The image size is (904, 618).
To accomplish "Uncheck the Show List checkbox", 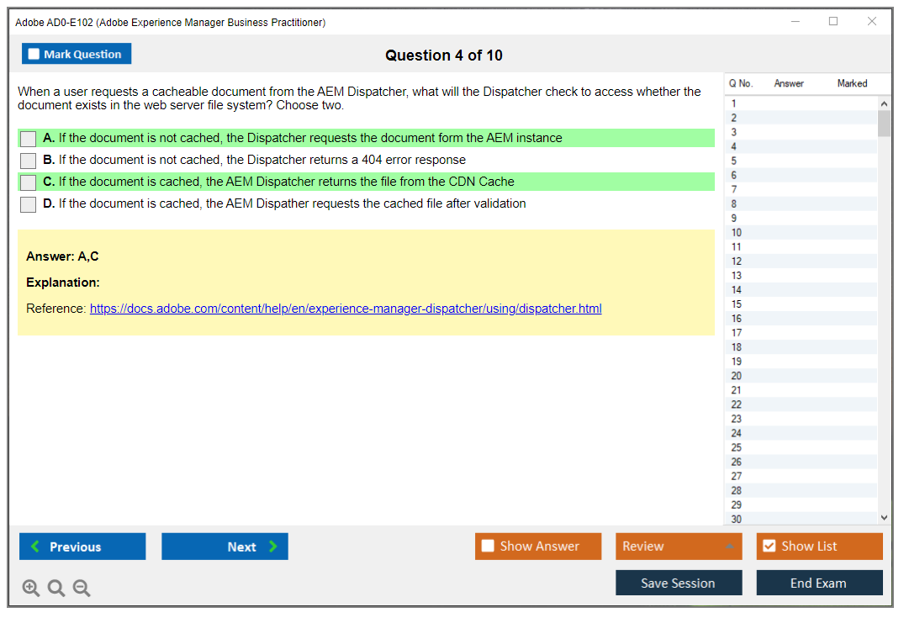I will (769, 547).
